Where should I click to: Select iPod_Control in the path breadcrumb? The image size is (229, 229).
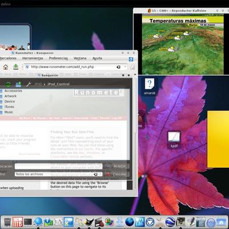[58, 84]
